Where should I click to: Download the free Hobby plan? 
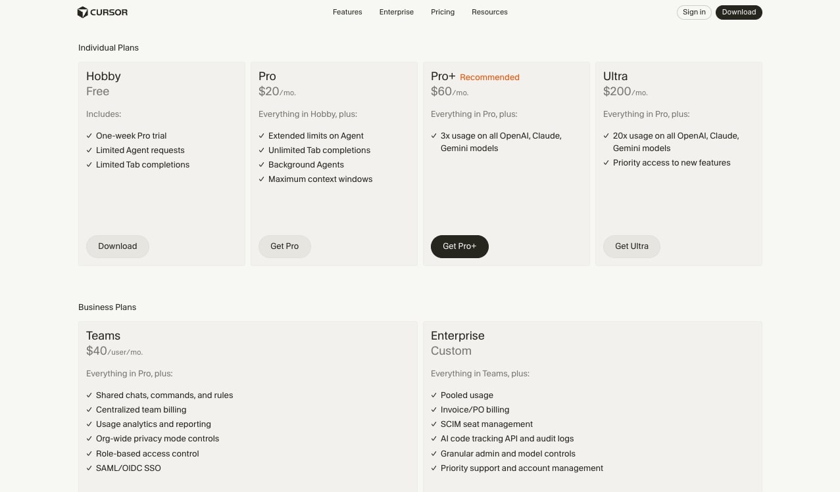(x=117, y=246)
